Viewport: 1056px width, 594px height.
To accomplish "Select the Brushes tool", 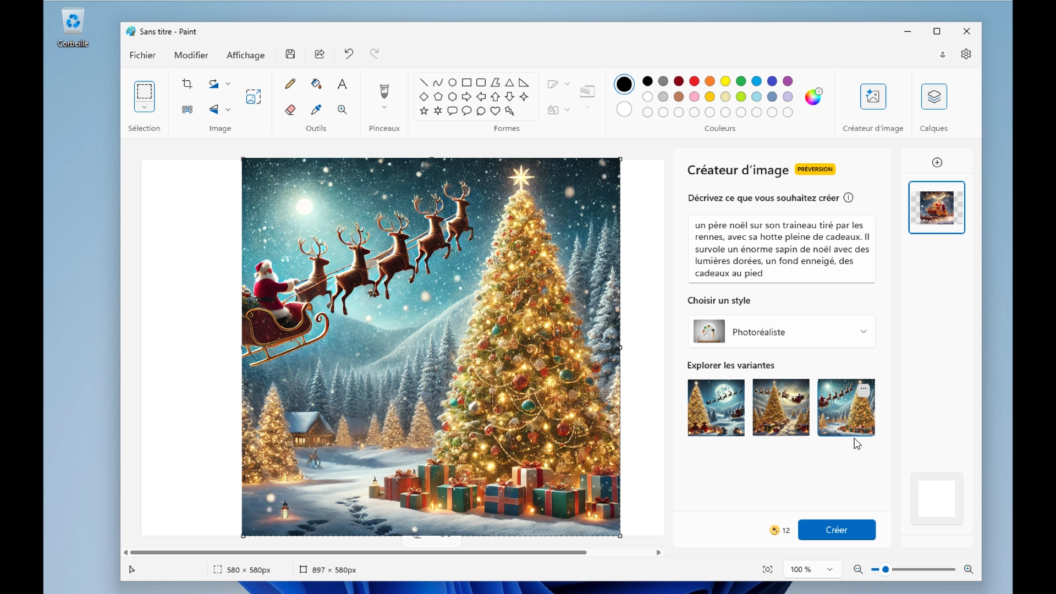I will [384, 90].
